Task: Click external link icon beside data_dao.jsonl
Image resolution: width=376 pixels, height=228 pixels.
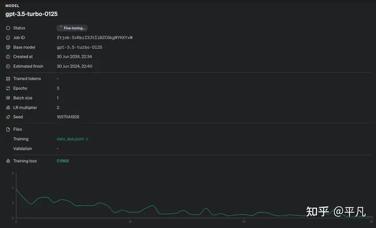Action: point(87,139)
